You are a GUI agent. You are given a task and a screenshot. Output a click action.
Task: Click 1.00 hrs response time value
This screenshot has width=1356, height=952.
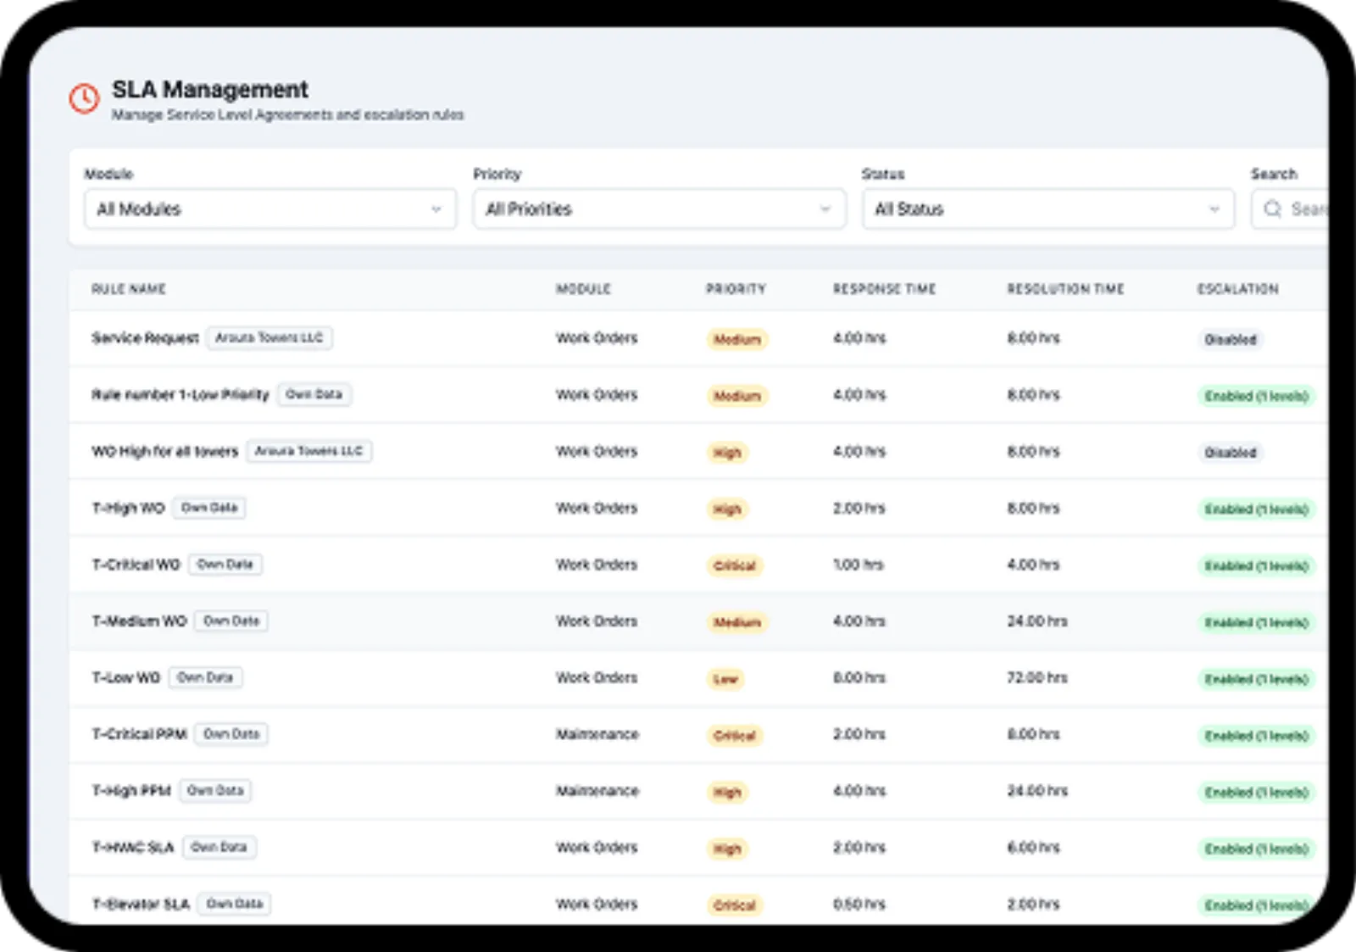click(x=859, y=565)
